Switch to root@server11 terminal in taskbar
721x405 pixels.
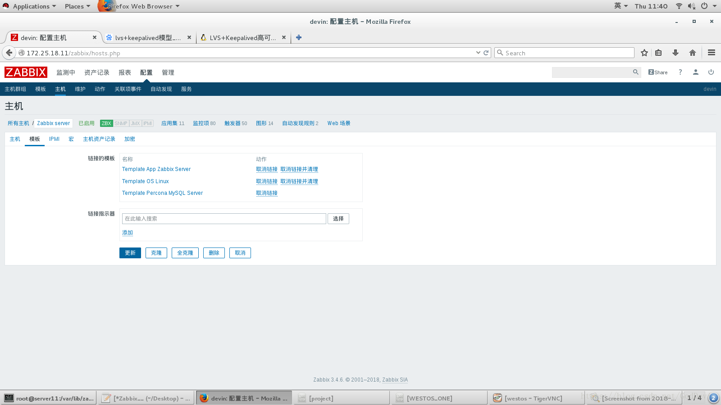coord(49,398)
